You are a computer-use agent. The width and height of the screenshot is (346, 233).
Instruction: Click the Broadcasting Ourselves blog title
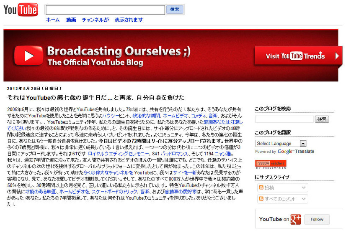[x=119, y=51]
